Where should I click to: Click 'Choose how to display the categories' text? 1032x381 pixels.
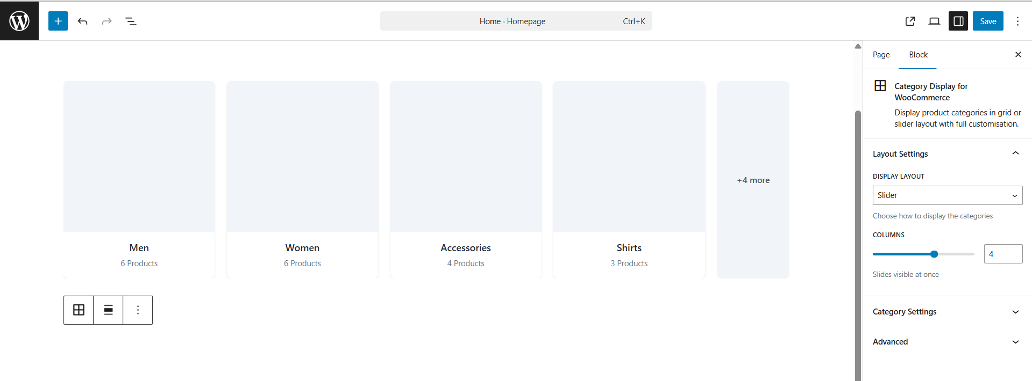(933, 216)
